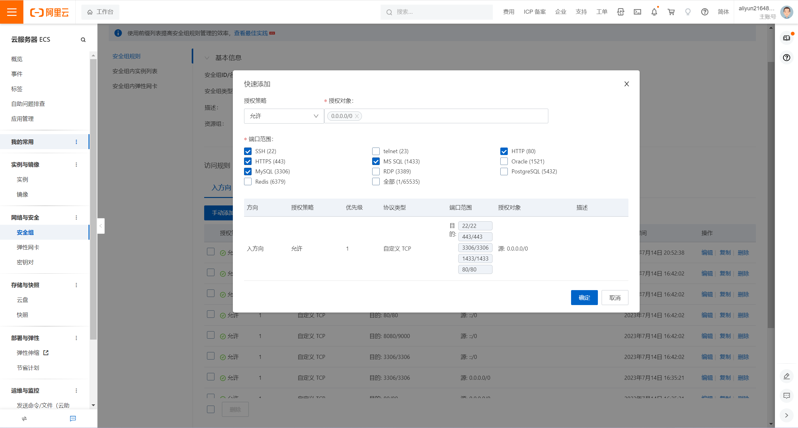Image resolution: width=798 pixels, height=428 pixels.
Task: Confirm with the 确定 button
Action: 584,298
